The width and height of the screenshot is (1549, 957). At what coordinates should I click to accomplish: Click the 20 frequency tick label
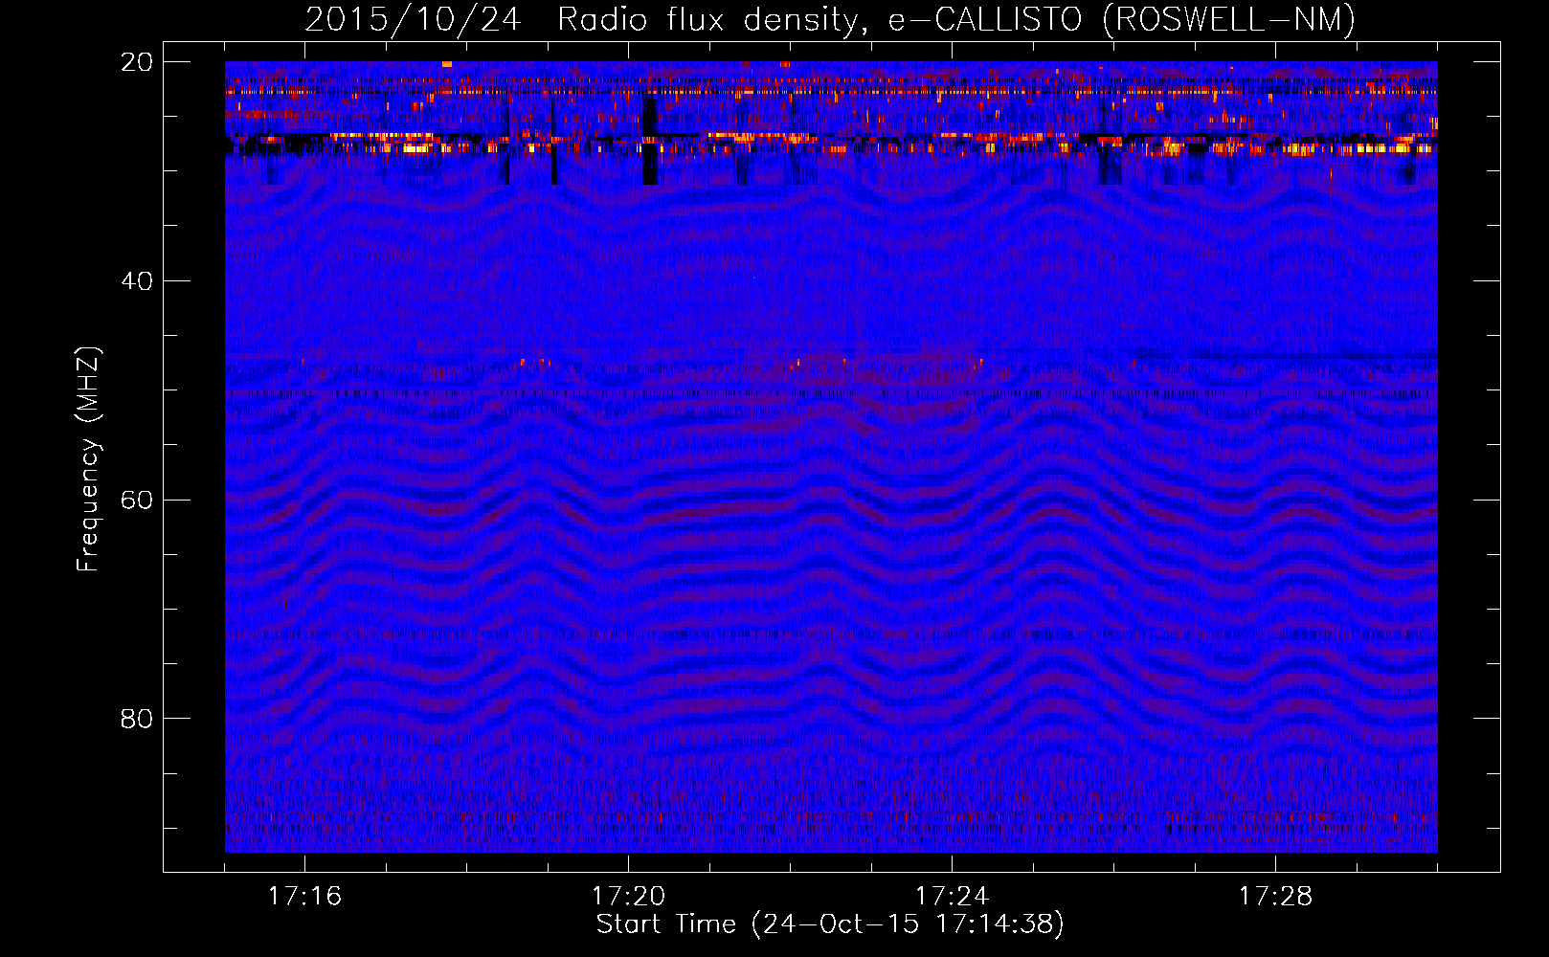(137, 62)
